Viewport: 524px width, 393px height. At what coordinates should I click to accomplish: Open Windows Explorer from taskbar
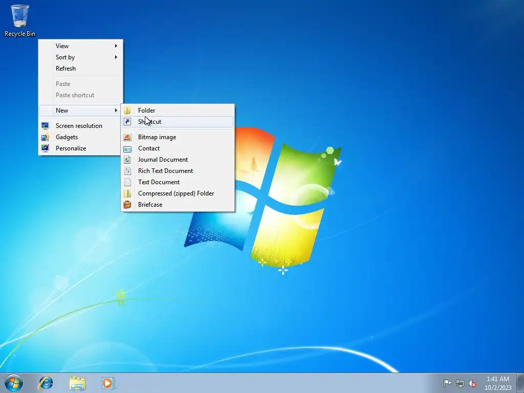(77, 383)
